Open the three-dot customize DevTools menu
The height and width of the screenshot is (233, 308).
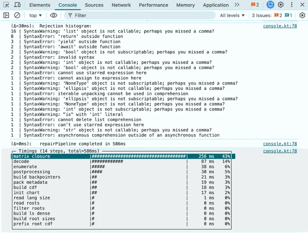pos(292,5)
